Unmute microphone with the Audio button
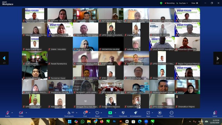Viewport: 222px width, 125px height. (7, 113)
